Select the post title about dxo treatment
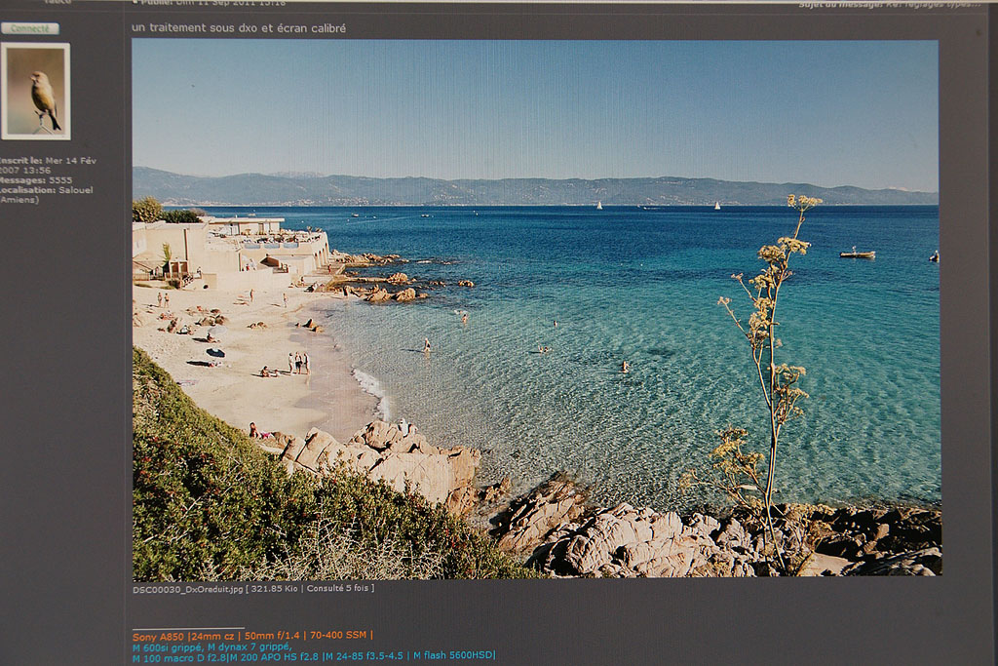 pyautogui.click(x=239, y=28)
